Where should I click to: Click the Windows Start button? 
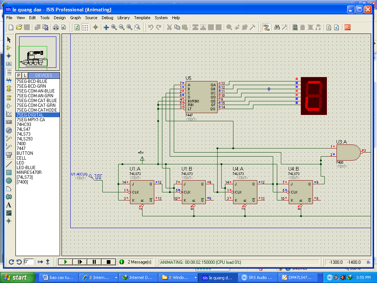pos(18,277)
